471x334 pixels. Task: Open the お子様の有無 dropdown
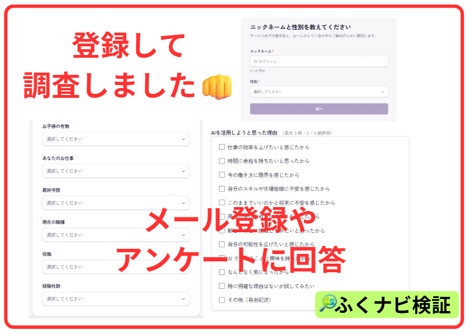(116, 139)
